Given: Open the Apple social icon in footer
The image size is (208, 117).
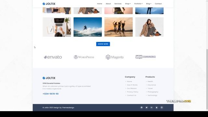Looking at the screenshot, I should [x=157, y=108].
